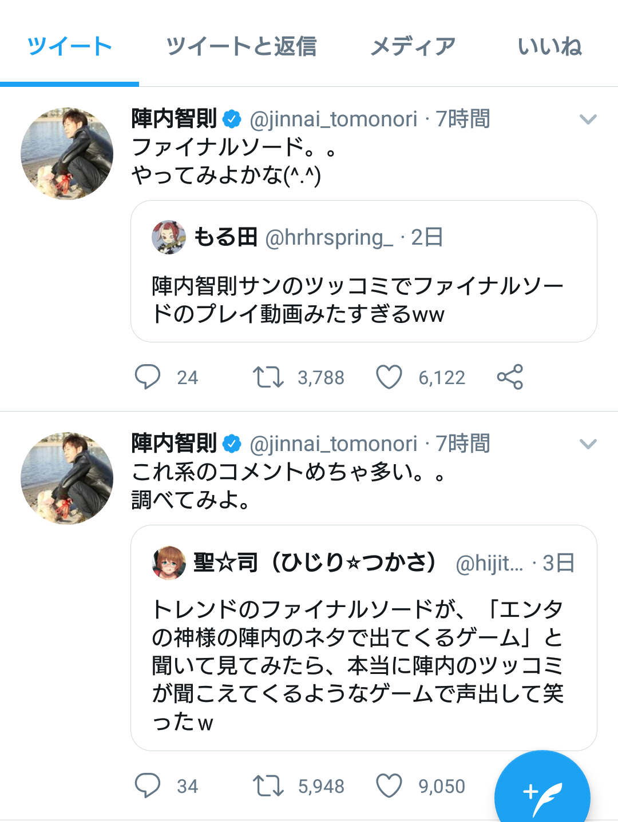This screenshot has width=618, height=822.
Task: Tap 陣内智則 profile photo on second tweet
Action: pos(67,478)
